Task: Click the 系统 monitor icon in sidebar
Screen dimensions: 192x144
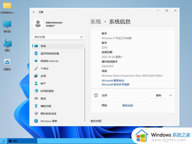Action: (36, 46)
